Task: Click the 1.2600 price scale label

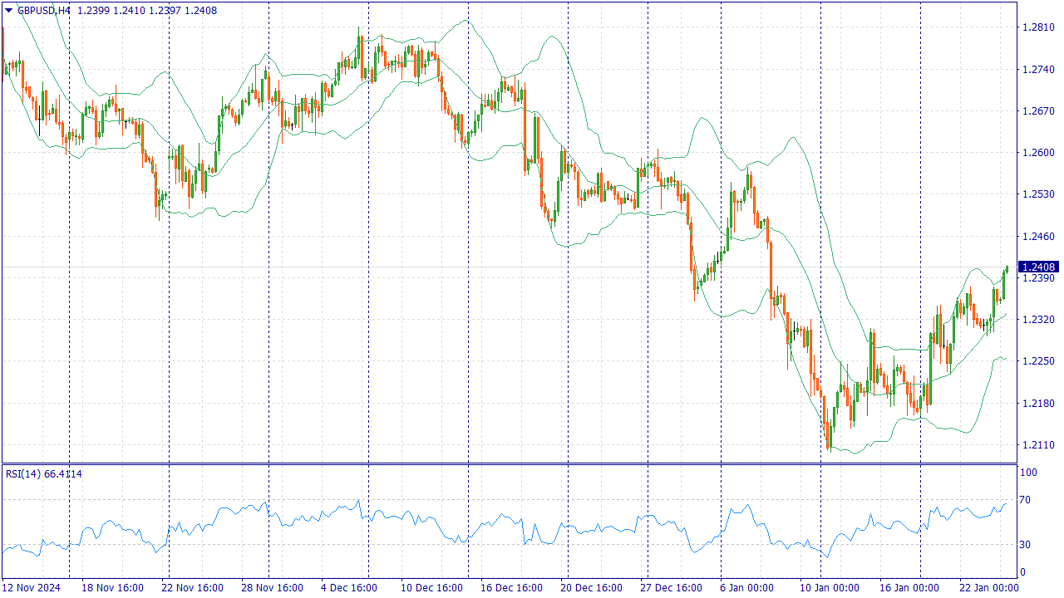Action: click(1037, 153)
